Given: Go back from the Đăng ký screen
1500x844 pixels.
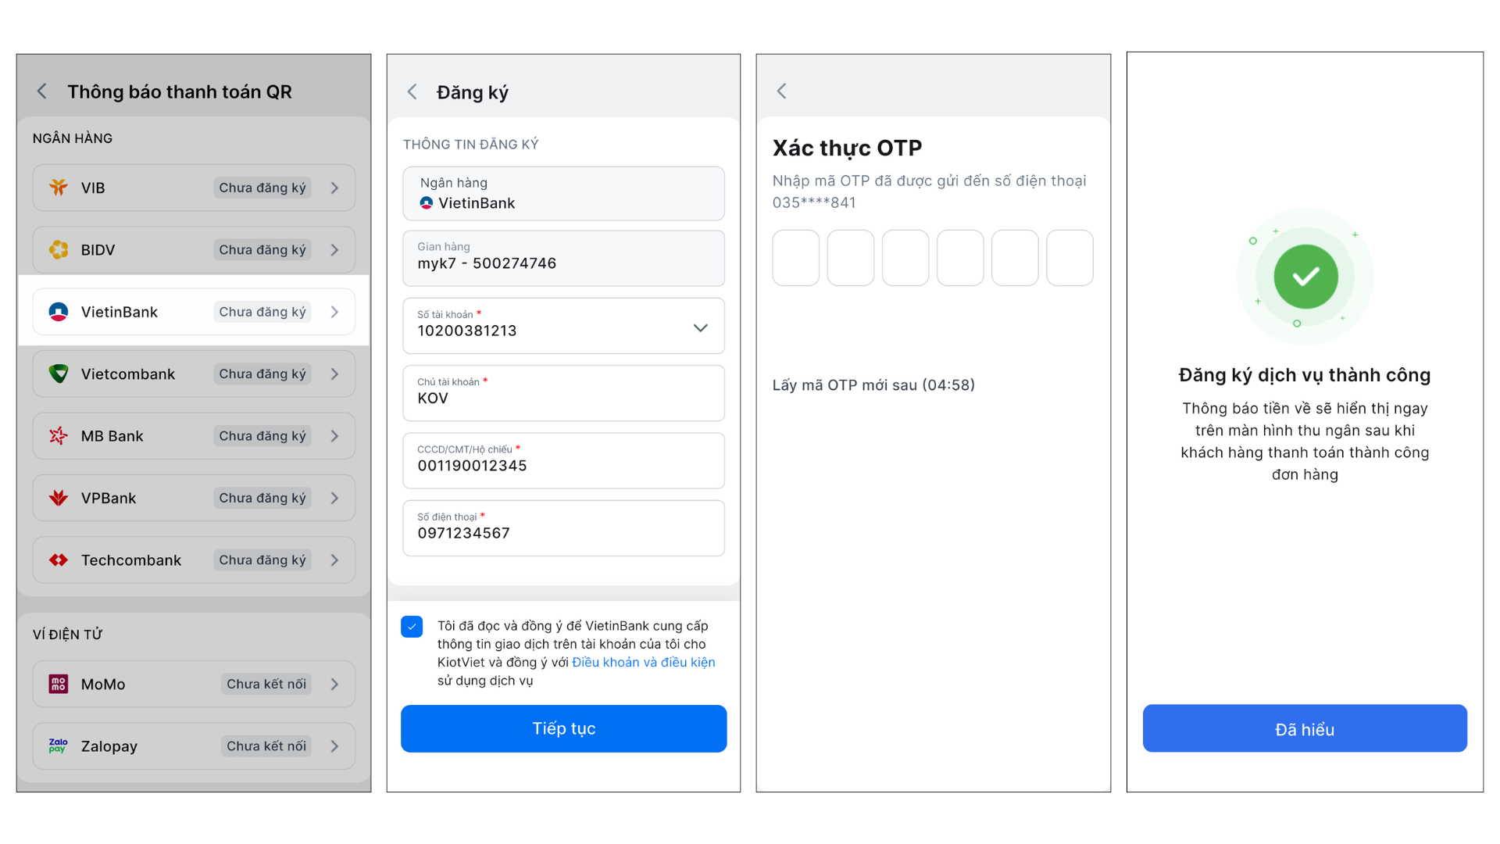Looking at the screenshot, I should click(412, 91).
